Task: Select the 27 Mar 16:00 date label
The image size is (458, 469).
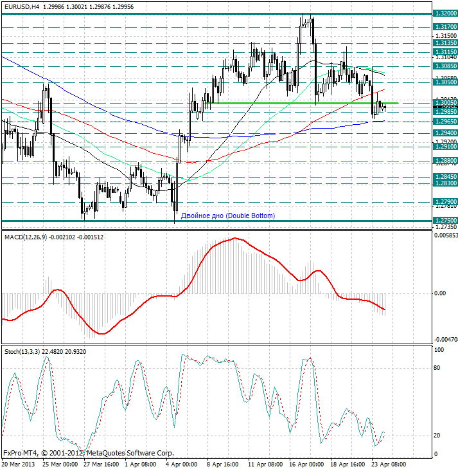Action: (101, 464)
